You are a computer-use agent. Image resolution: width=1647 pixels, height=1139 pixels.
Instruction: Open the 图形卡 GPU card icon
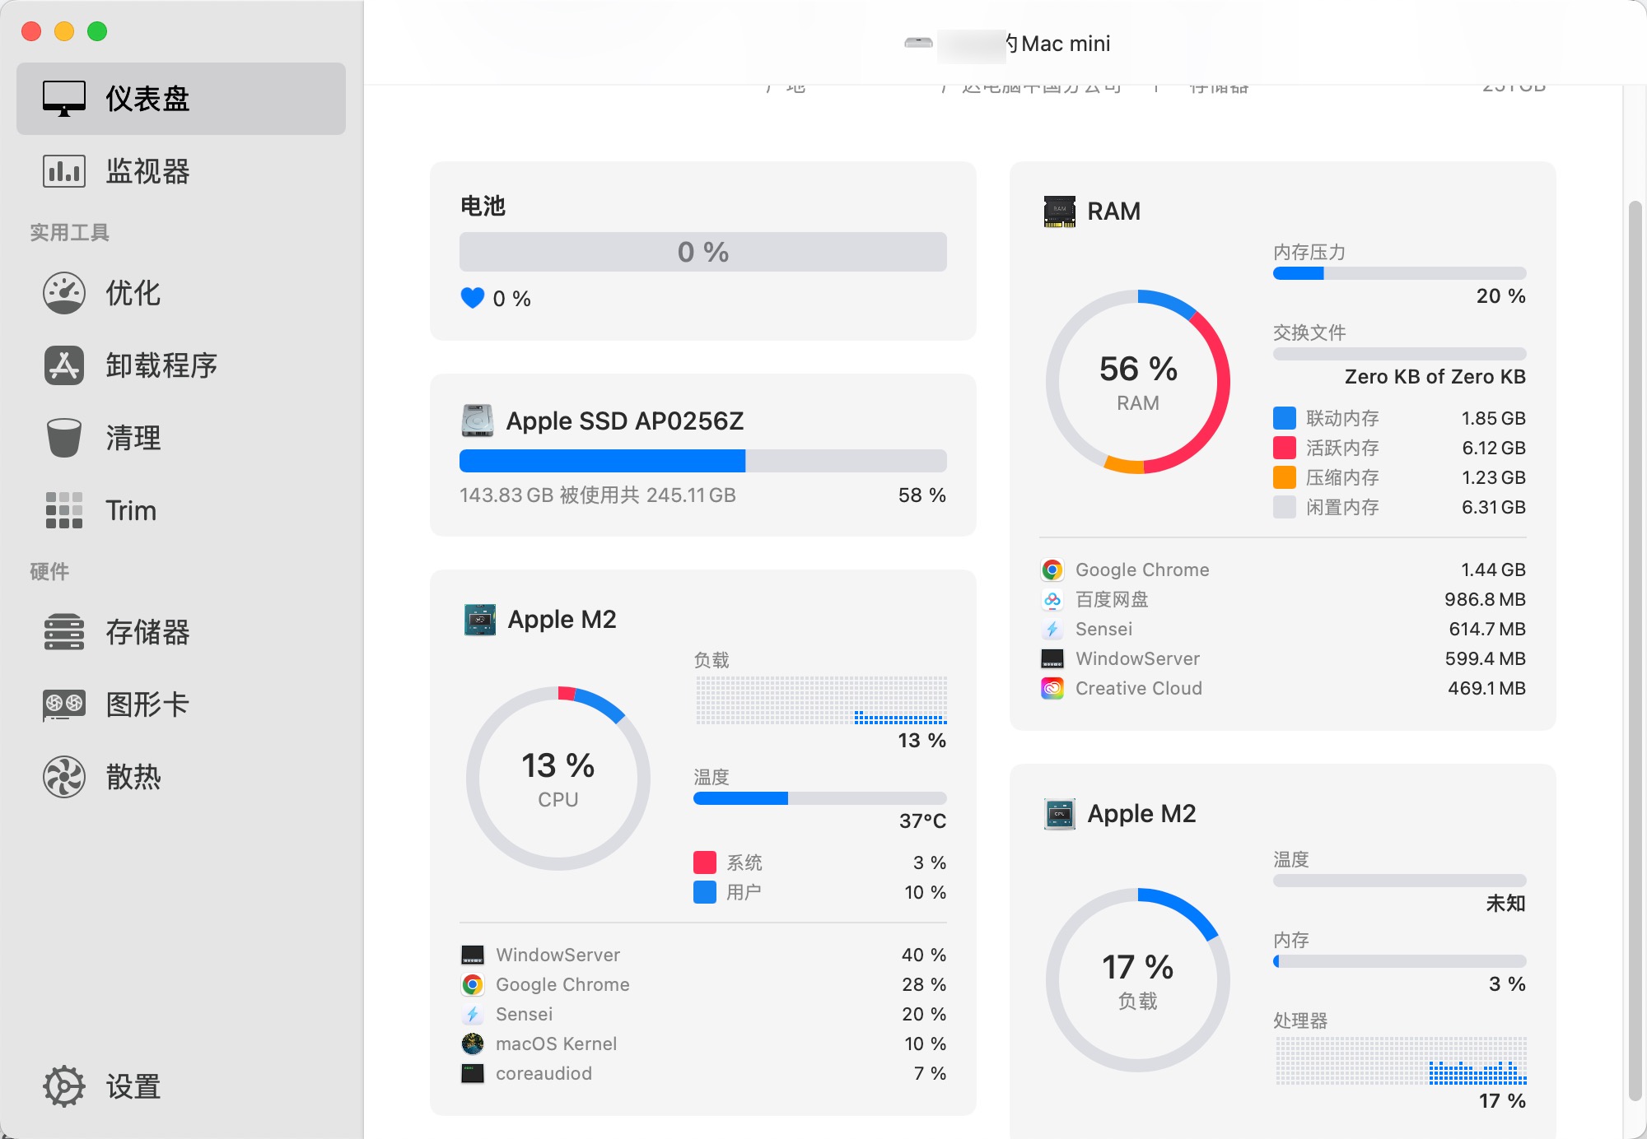click(64, 704)
